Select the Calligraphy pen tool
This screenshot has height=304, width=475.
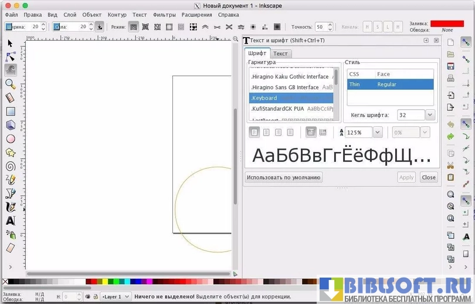tap(11, 207)
